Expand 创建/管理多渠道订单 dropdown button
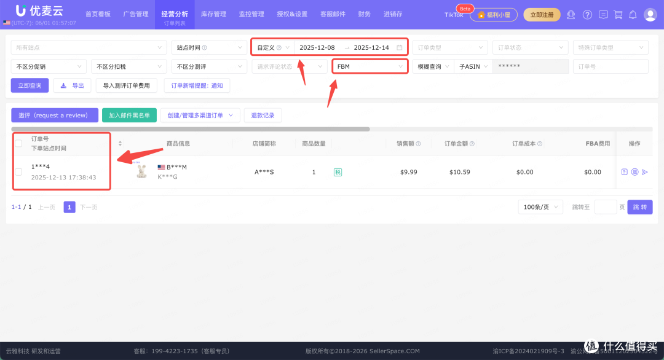664x360 pixels. (x=200, y=115)
